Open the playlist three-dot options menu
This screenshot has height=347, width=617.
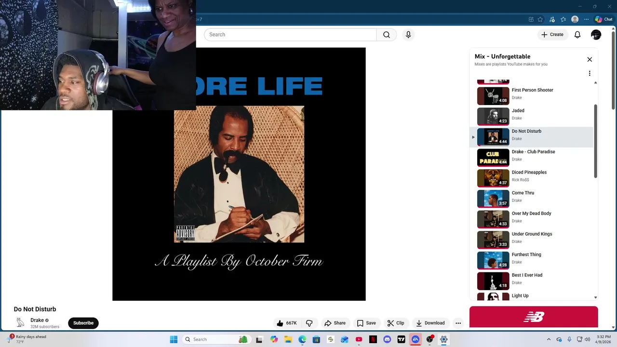590,73
